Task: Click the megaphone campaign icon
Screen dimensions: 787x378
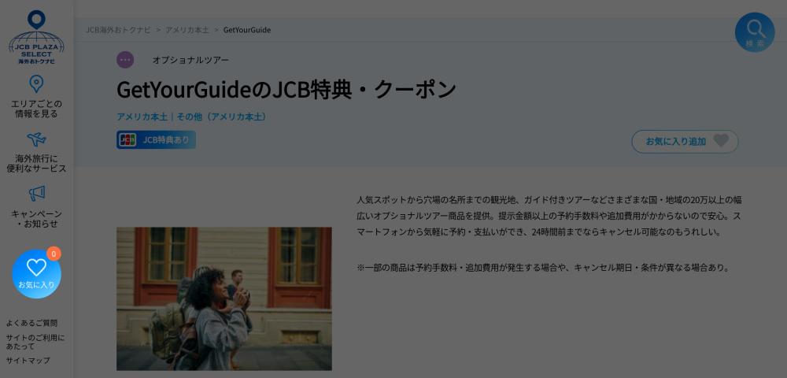Action: click(x=37, y=193)
